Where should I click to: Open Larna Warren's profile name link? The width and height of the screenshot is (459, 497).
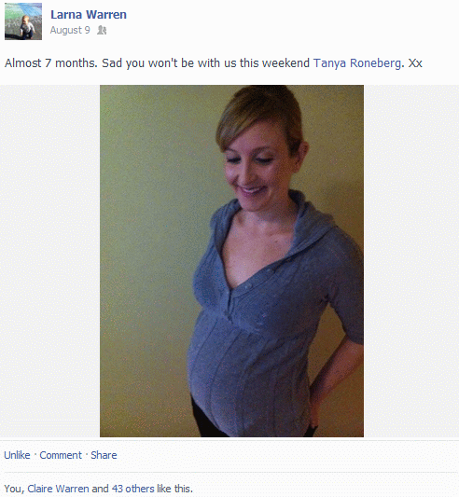[89, 15]
